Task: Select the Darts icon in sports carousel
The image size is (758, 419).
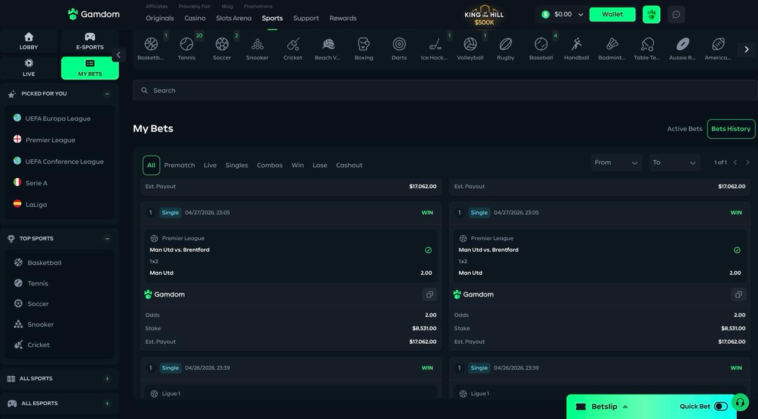Action: [399, 49]
